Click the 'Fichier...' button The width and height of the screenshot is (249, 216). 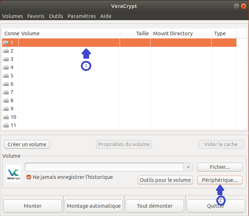click(220, 167)
